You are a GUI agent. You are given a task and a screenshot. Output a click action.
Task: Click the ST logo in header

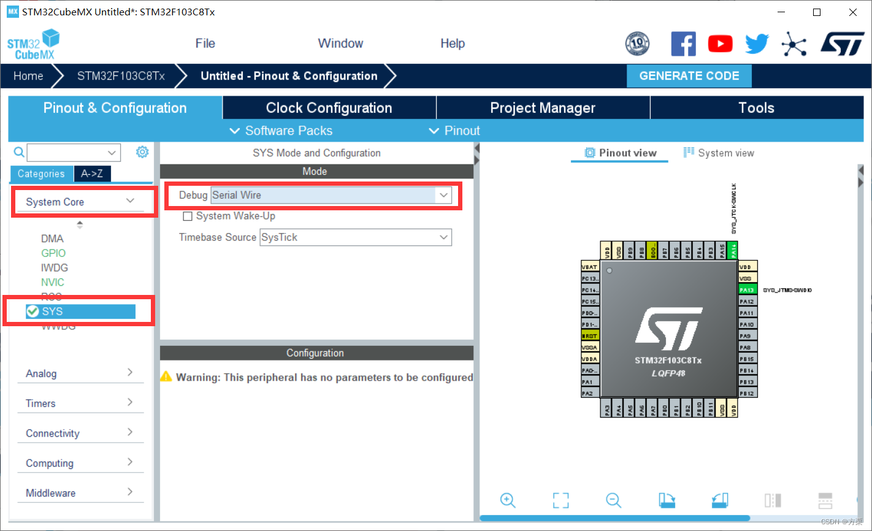[843, 44]
